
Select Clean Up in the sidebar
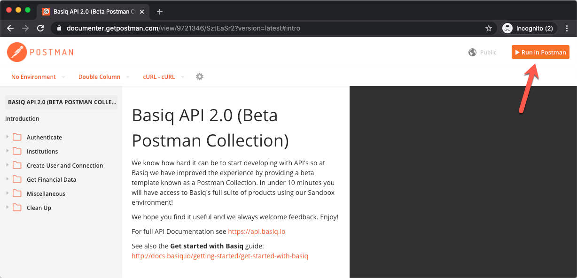[39, 208]
